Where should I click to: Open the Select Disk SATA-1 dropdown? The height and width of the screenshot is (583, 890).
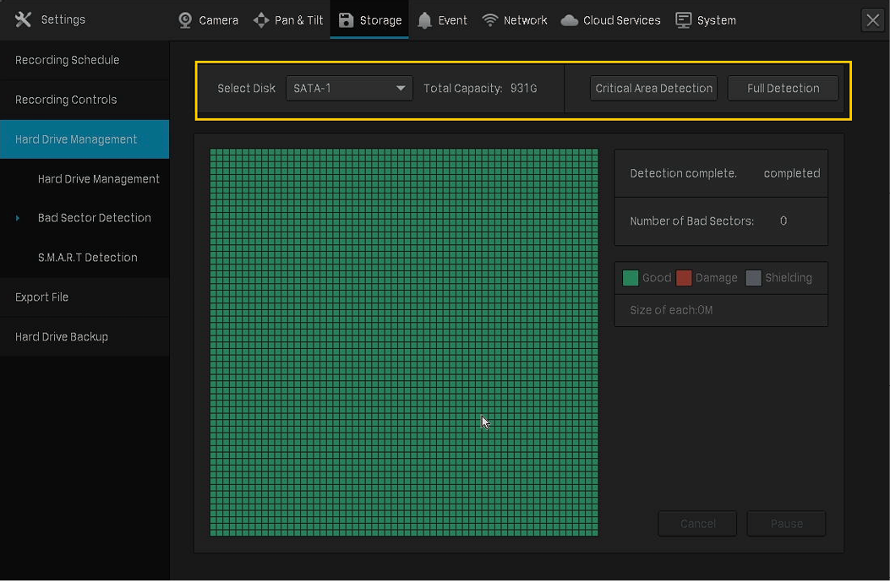(349, 88)
